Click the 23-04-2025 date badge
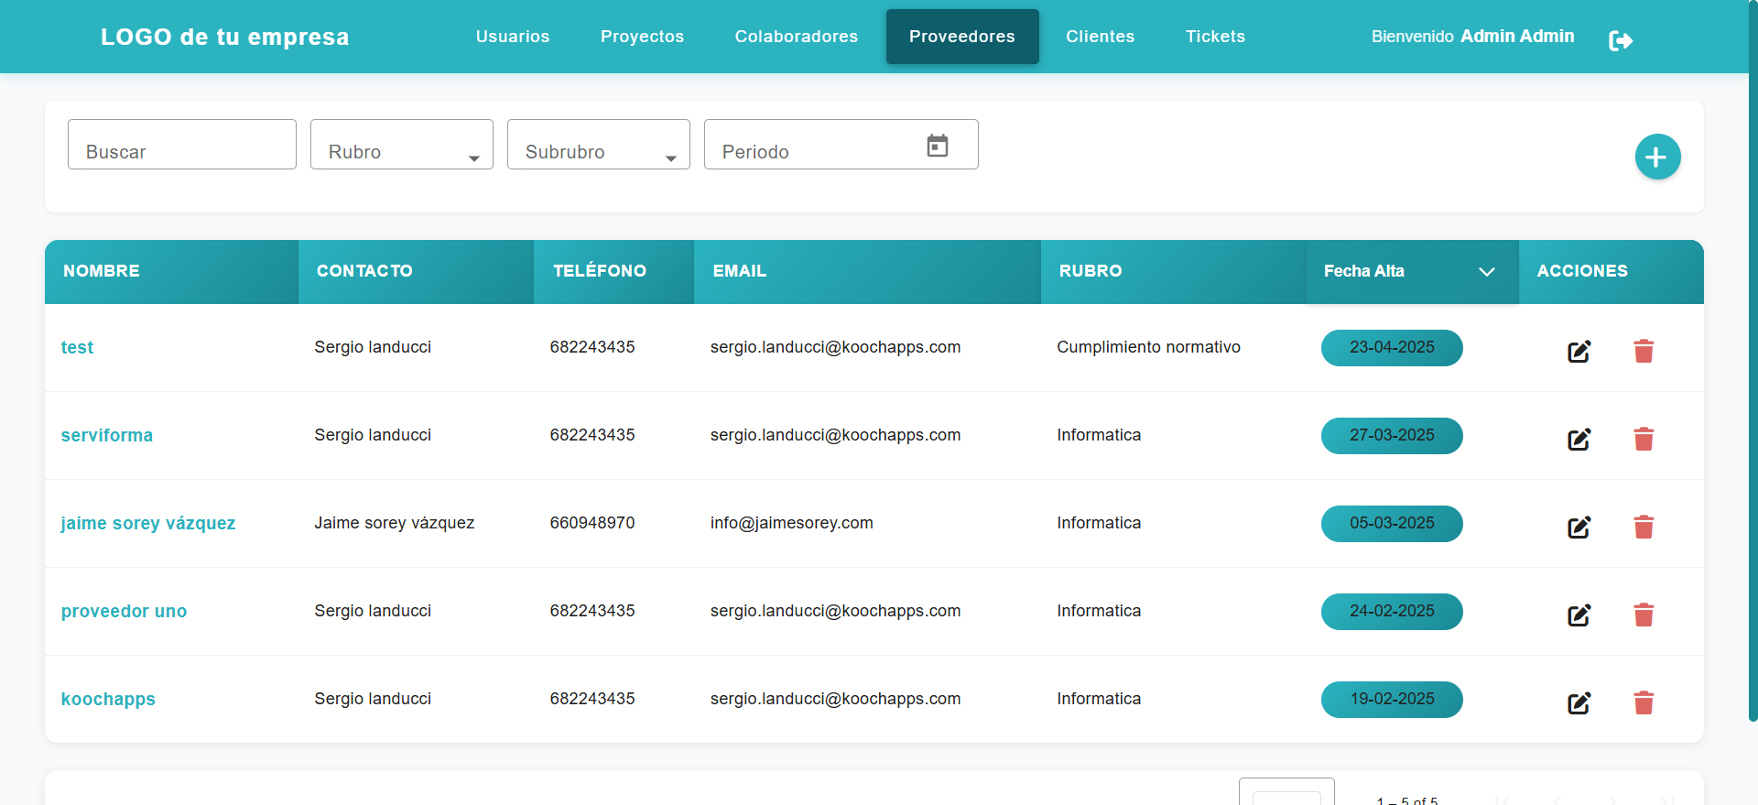 pyautogui.click(x=1391, y=348)
